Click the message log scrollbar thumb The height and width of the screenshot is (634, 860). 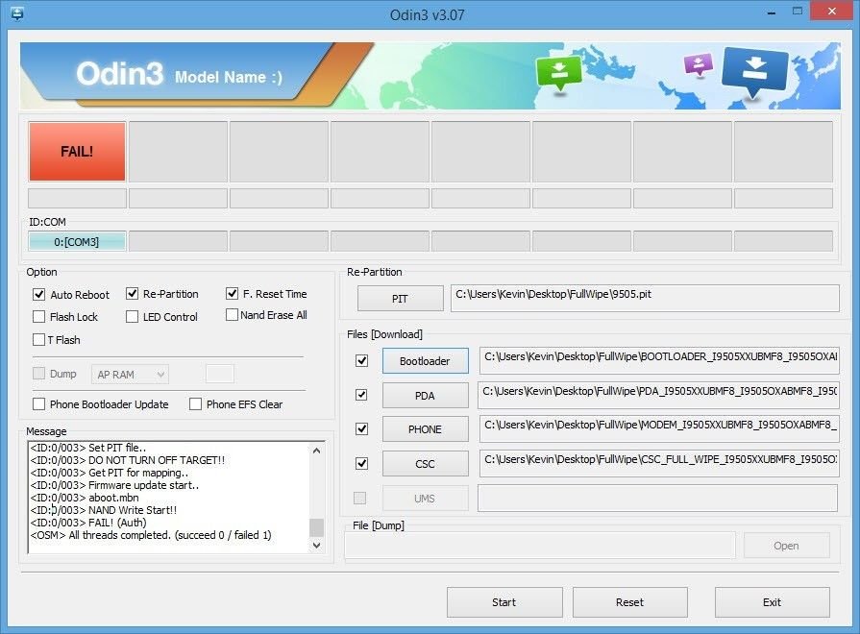pos(316,527)
